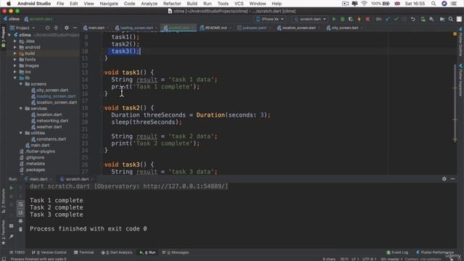Collapse the screens folder

(21, 84)
